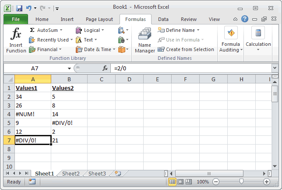Open the Logical functions menu

(x=90, y=30)
